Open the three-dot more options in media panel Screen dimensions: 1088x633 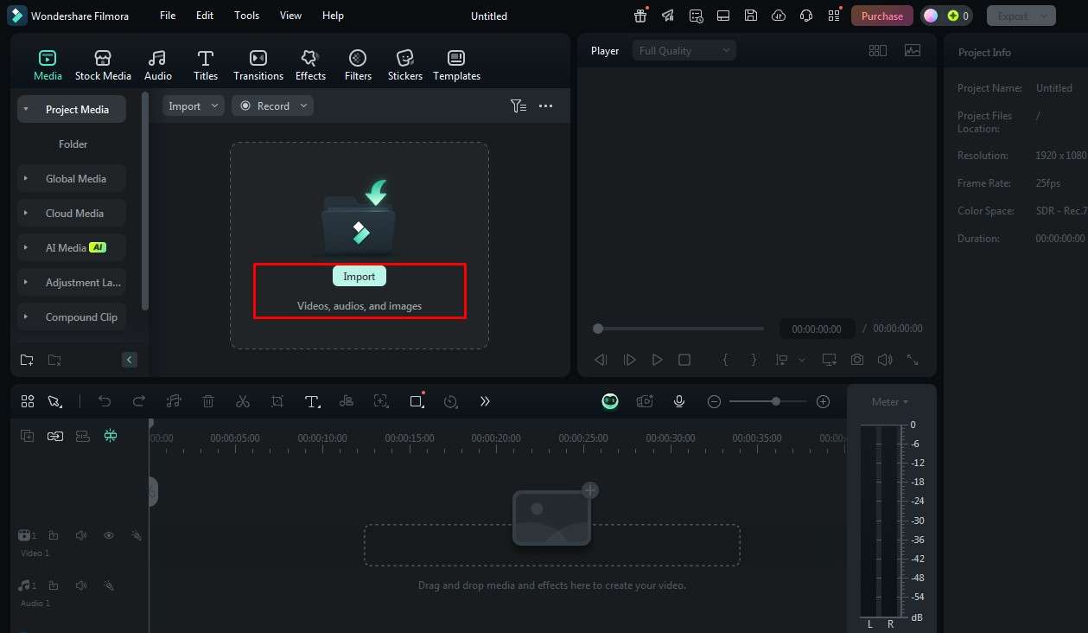(x=545, y=105)
